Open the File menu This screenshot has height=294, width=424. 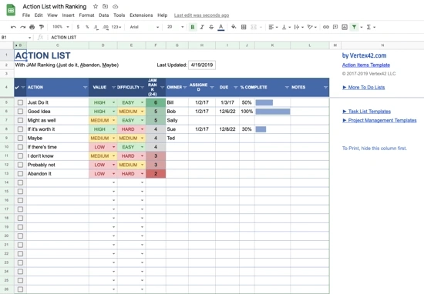[x=26, y=15]
